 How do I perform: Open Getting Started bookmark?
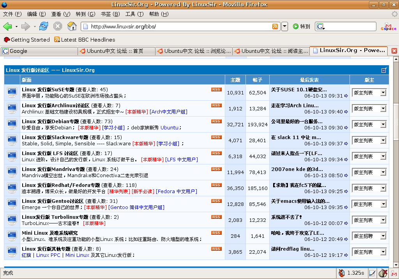point(27,40)
